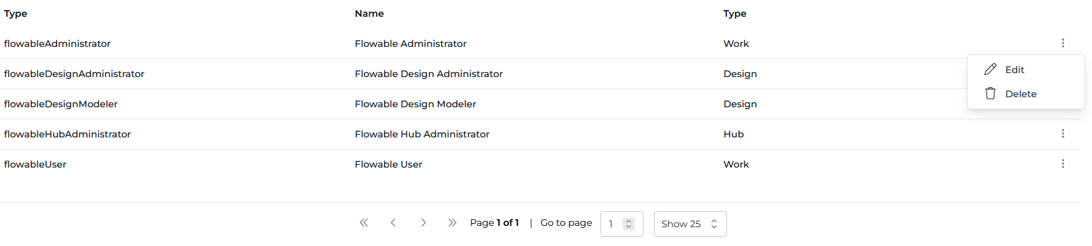Open three-dot menu for Flowable User row
Image resolution: width=1092 pixels, height=246 pixels.
coord(1062,164)
